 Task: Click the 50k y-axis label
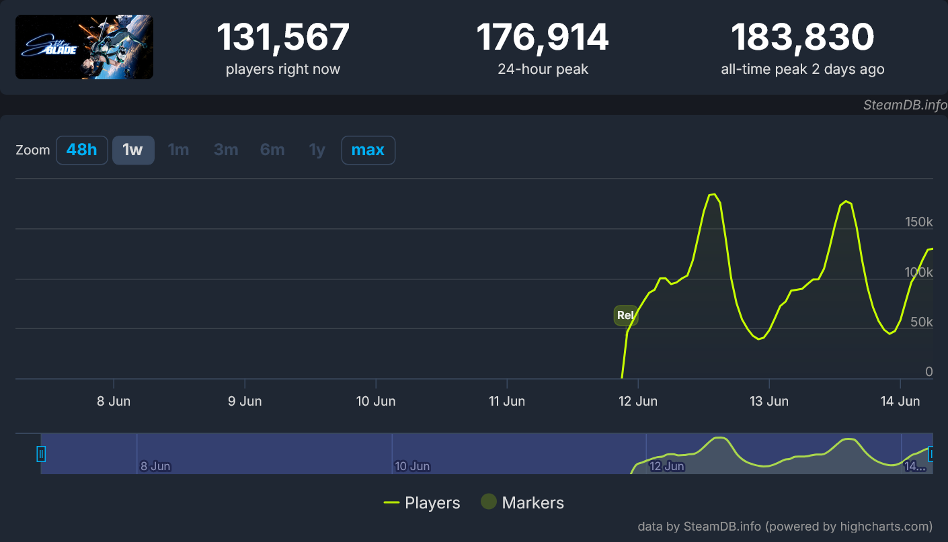click(x=922, y=322)
